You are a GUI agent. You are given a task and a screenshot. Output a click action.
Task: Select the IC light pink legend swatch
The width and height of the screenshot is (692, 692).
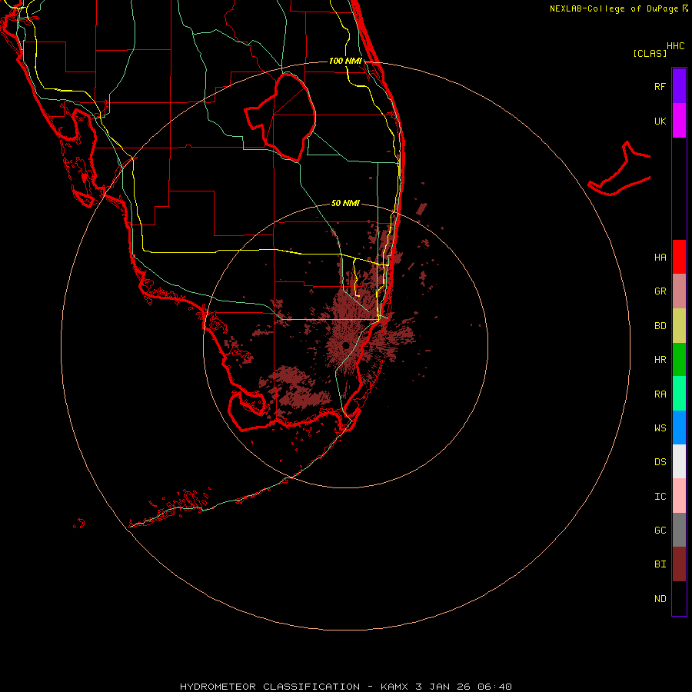(x=679, y=496)
